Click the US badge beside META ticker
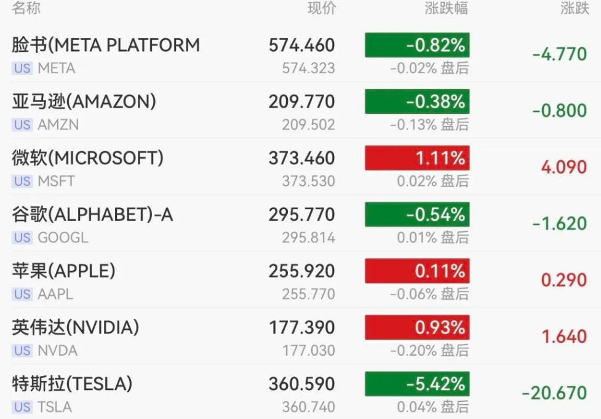The width and height of the screenshot is (601, 419). 22,68
